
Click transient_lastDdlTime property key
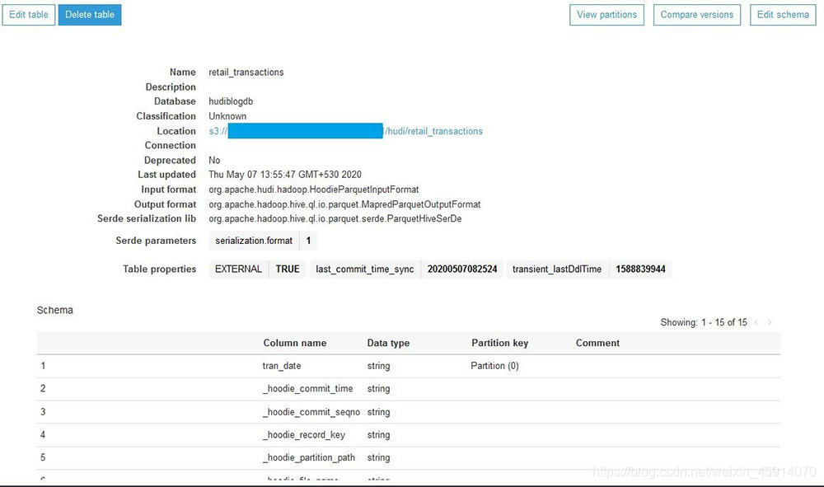click(x=557, y=269)
